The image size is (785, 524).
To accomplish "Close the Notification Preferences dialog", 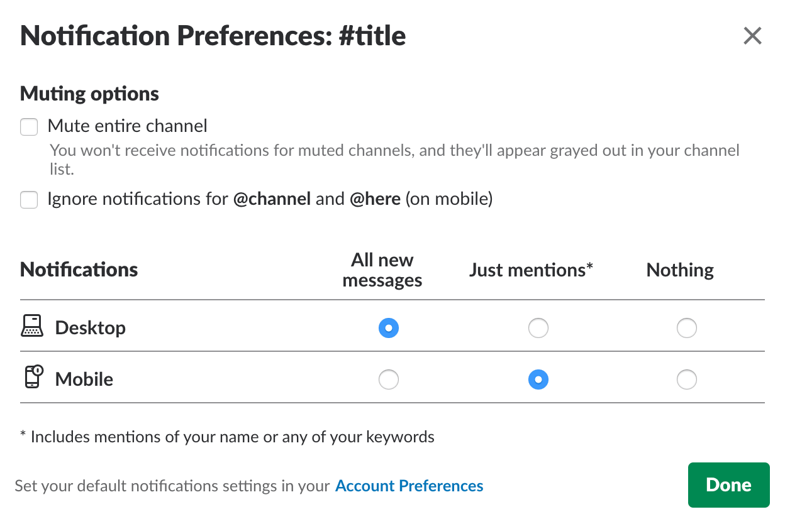I will click(752, 36).
